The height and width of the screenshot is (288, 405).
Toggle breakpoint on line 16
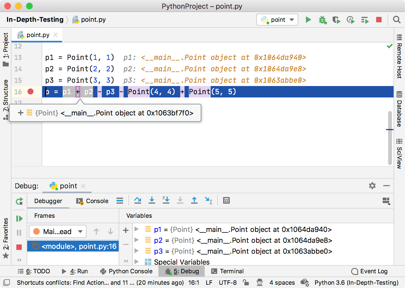[x=30, y=92]
